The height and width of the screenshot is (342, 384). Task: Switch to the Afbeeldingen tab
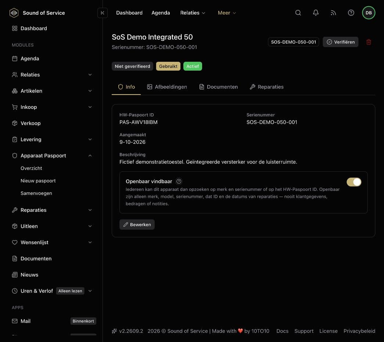(167, 87)
